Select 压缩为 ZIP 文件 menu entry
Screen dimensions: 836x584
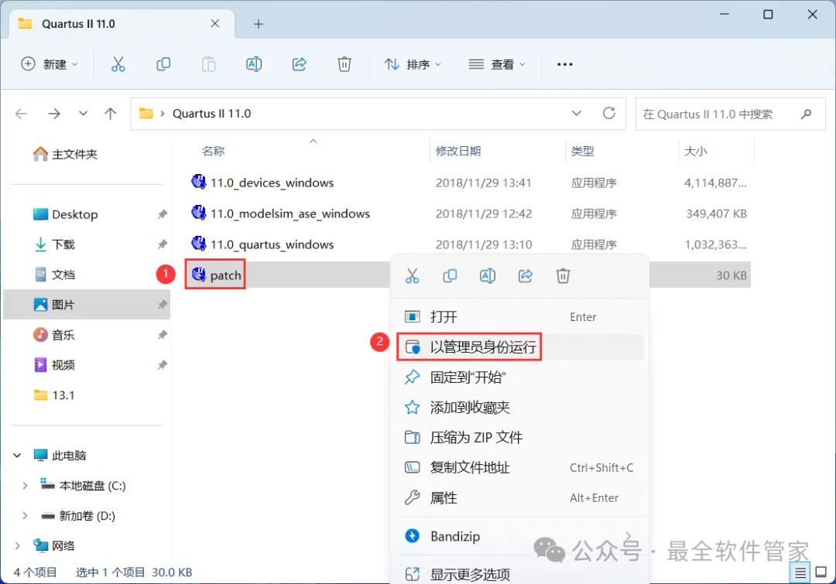click(x=519, y=438)
